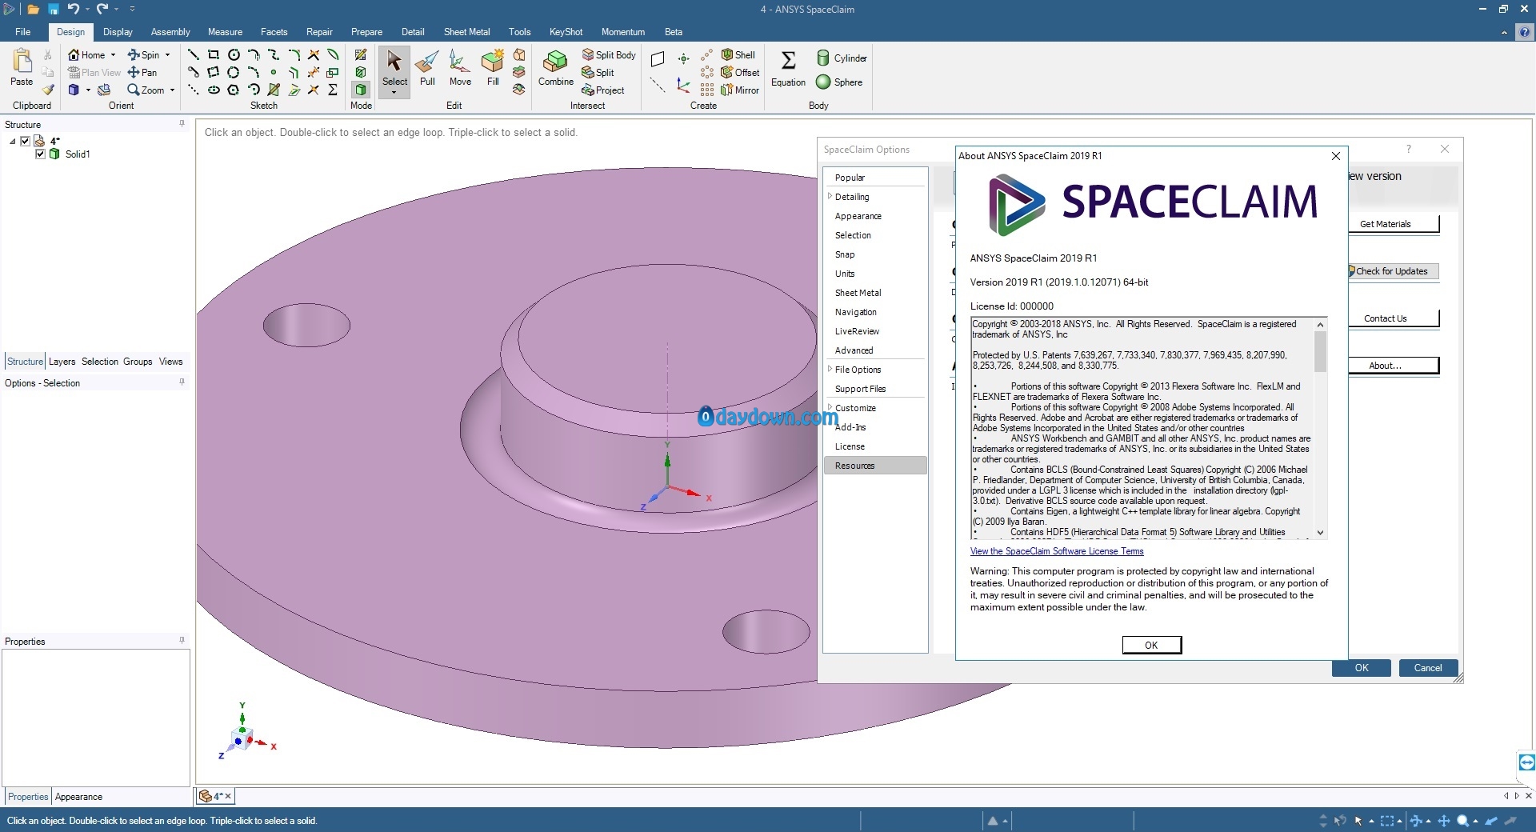The width and height of the screenshot is (1536, 832).
Task: Click the status bar pan cross icon
Action: tap(1444, 821)
